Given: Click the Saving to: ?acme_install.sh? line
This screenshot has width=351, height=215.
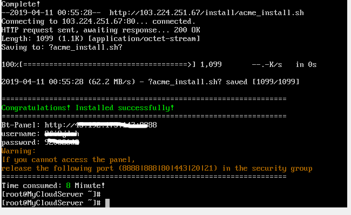Looking at the screenshot, I should (62, 47).
